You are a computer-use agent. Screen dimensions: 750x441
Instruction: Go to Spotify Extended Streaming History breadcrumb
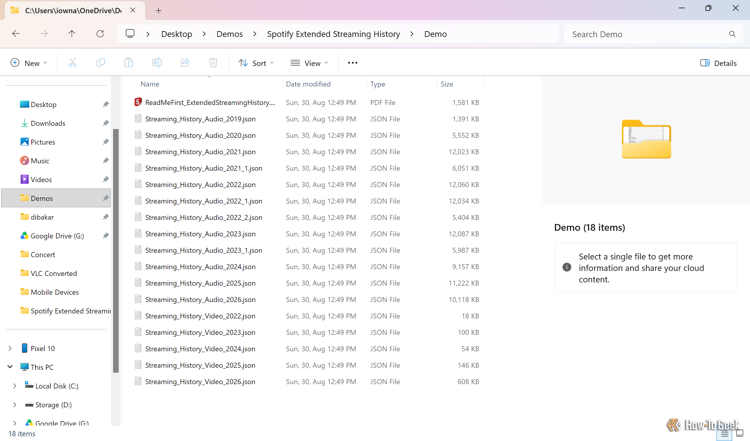click(x=333, y=34)
